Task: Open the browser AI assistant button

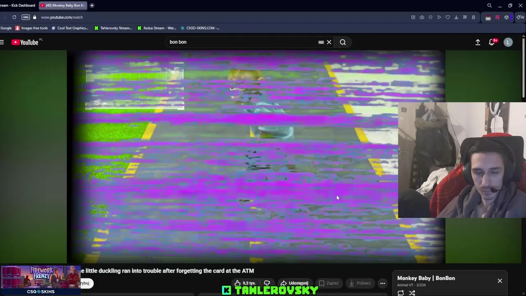Action: [x=520, y=17]
